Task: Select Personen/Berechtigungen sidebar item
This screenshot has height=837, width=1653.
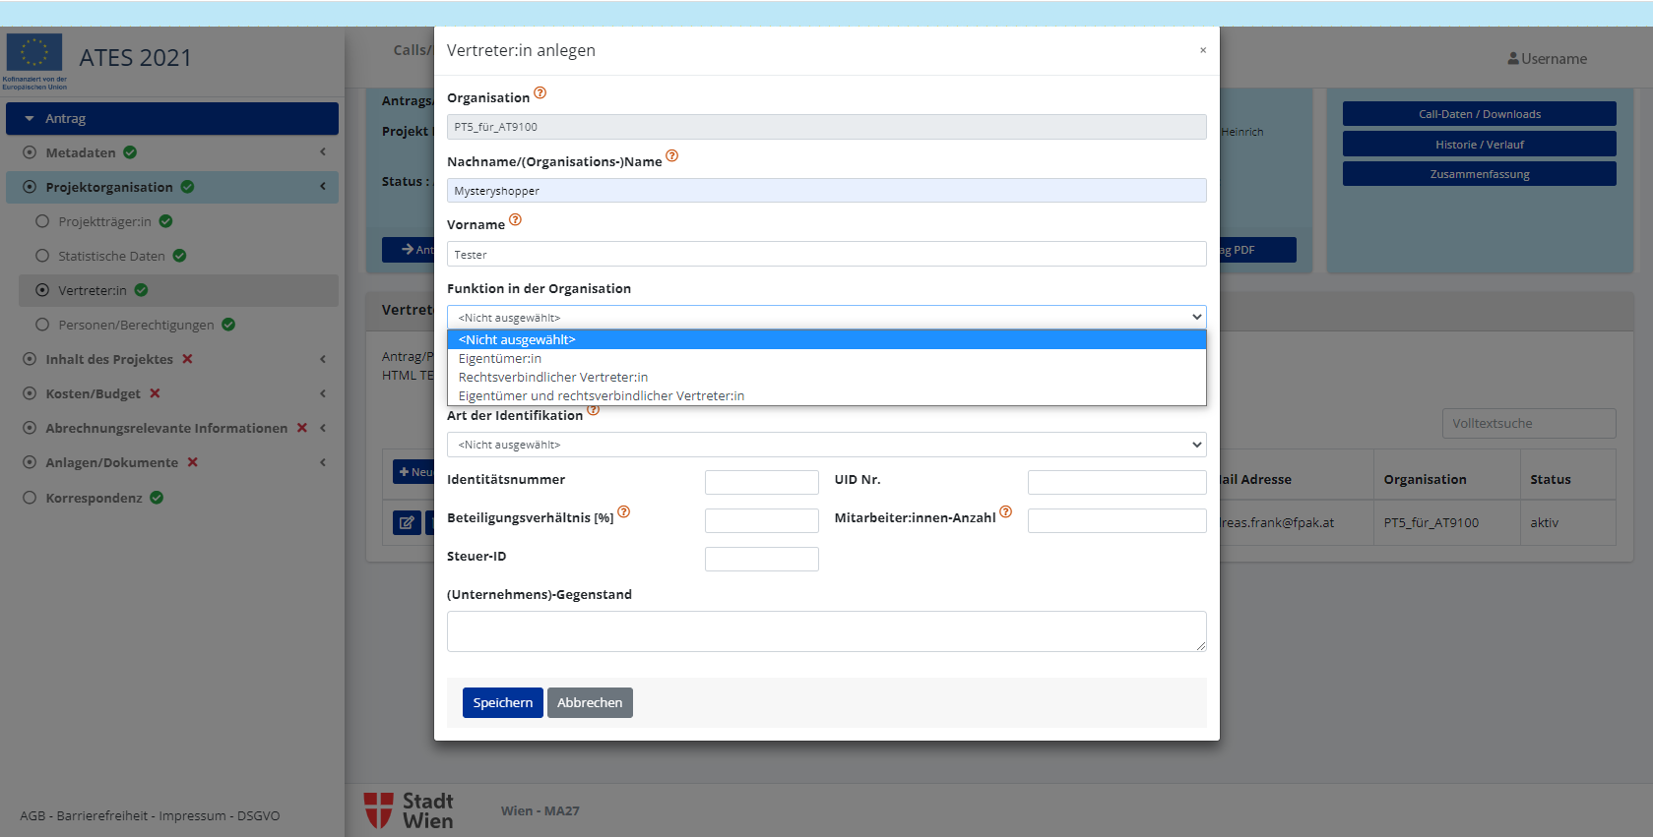Action: (x=136, y=325)
